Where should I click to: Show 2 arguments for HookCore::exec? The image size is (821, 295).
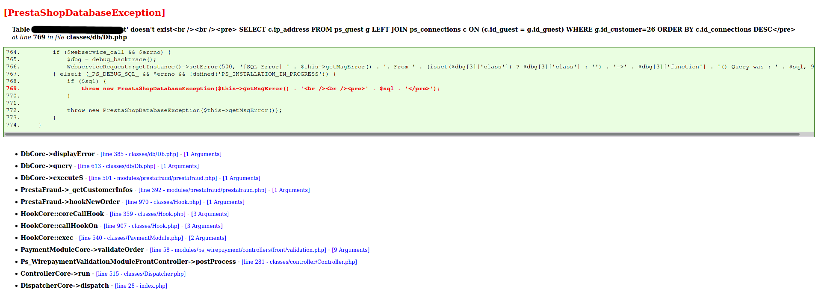pyautogui.click(x=207, y=238)
